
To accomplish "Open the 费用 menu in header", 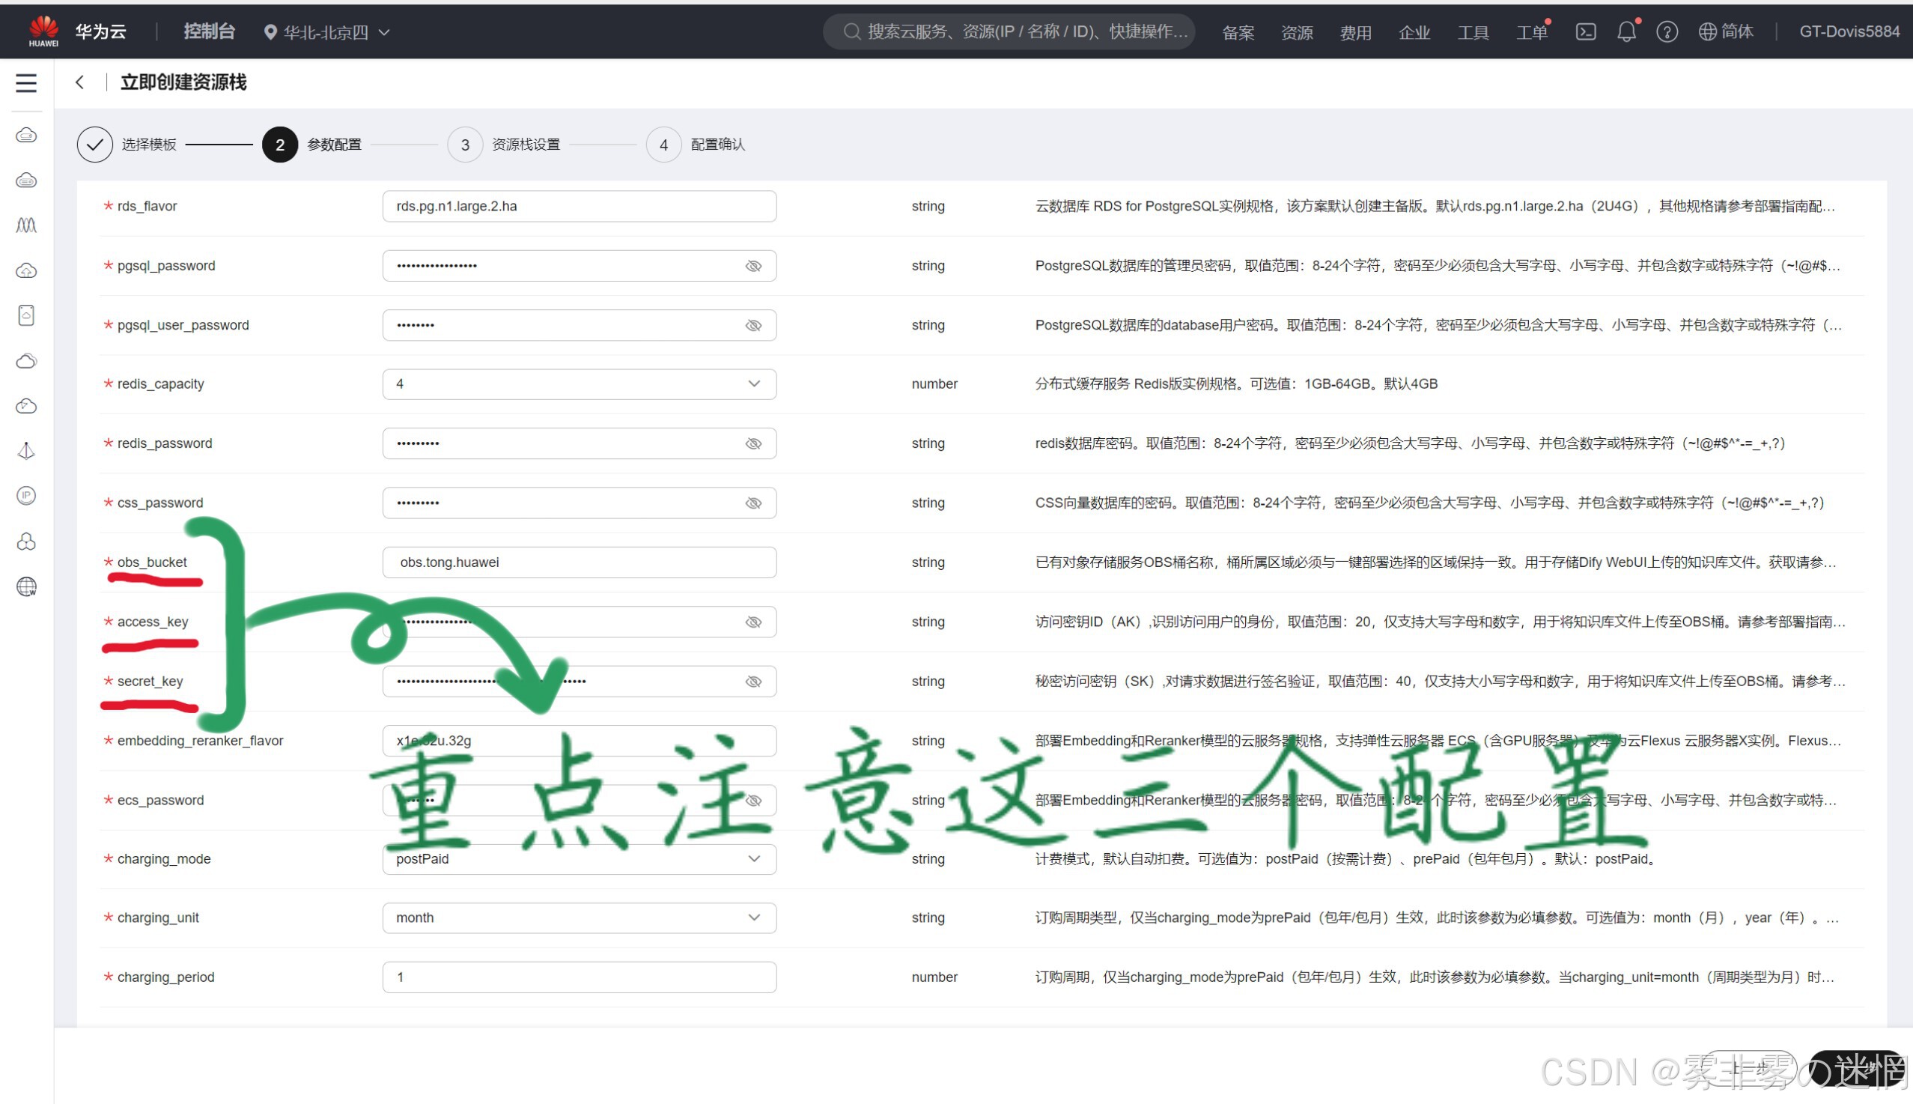I will click(1354, 33).
